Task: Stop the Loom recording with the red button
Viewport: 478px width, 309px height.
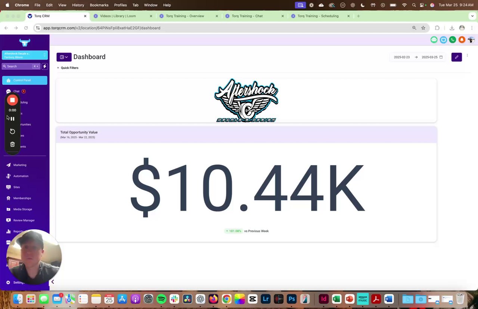Action: (x=12, y=100)
